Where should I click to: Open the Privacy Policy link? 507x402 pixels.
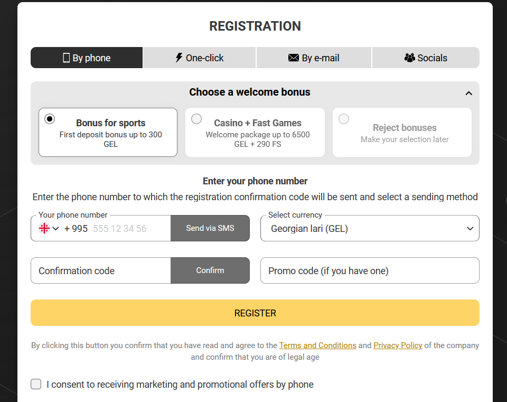398,345
